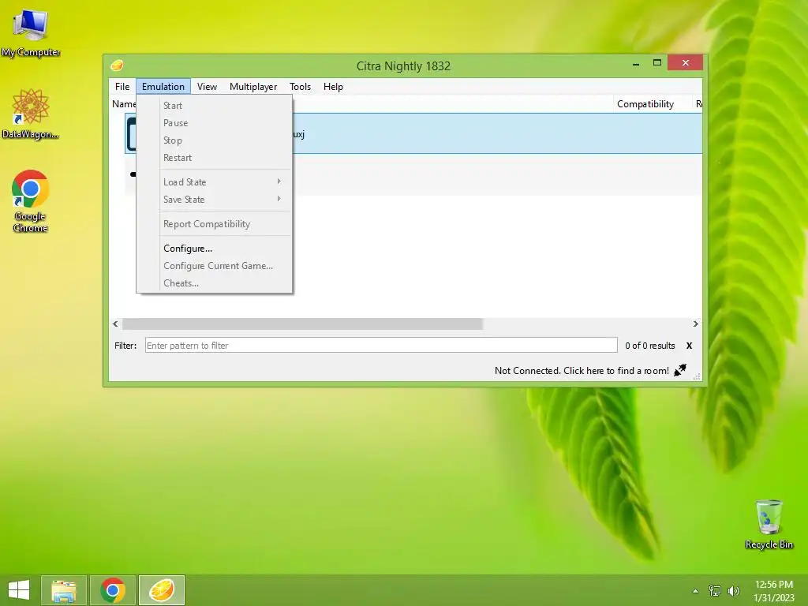Select the Google Chrome desktop shortcut

tap(31, 201)
